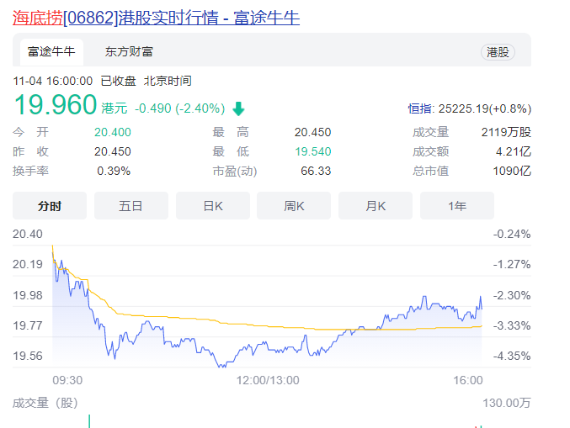This screenshot has width=570, height=428.
Task: Click the 港股 market badge
Action: coord(498,52)
